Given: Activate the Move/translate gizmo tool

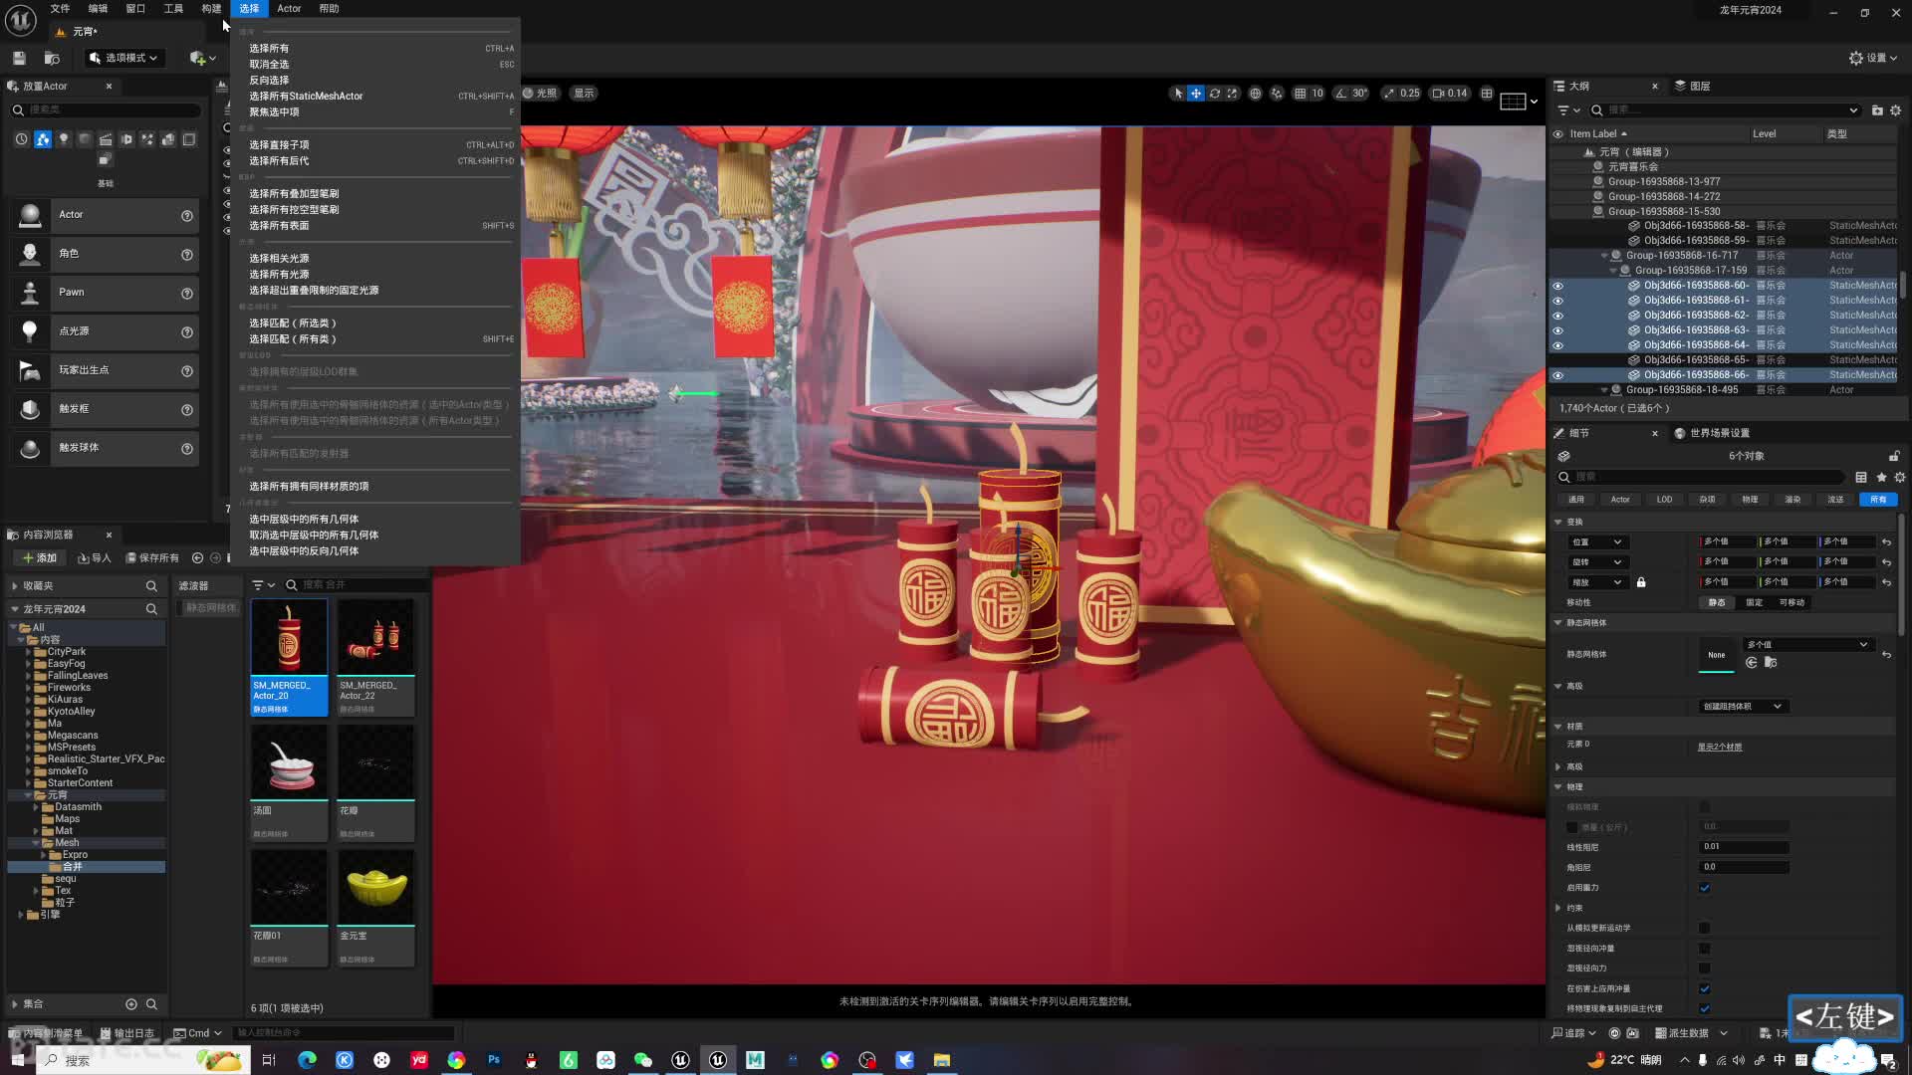Looking at the screenshot, I should click(1196, 94).
